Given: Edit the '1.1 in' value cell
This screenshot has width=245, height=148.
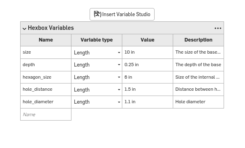Looking at the screenshot, I should tap(147, 102).
